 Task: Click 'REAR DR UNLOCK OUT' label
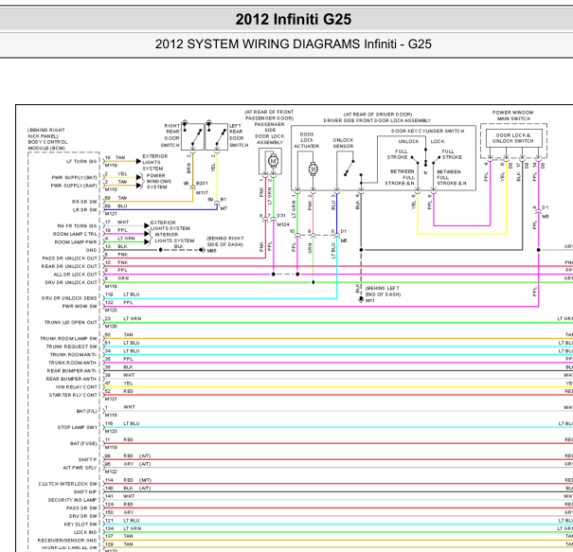tap(69, 266)
